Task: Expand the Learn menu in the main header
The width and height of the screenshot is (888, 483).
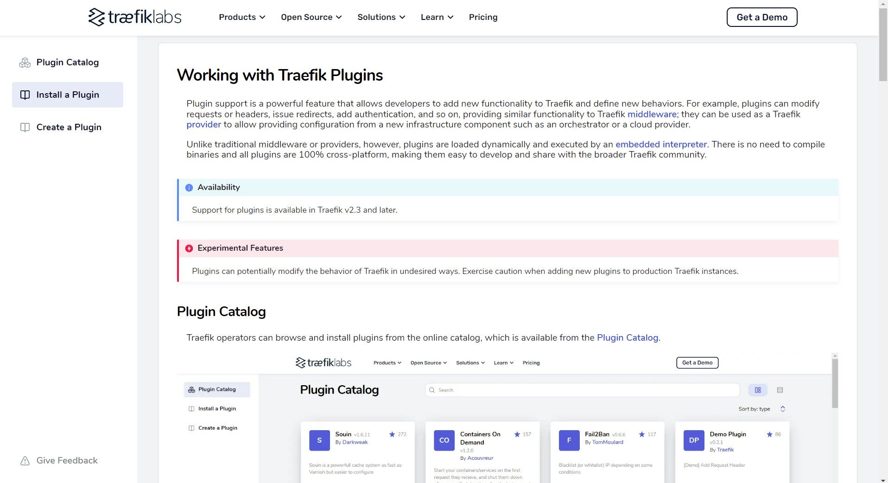Action: [437, 17]
